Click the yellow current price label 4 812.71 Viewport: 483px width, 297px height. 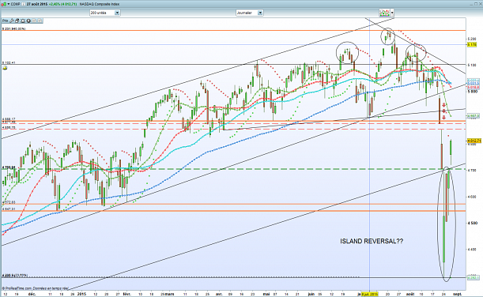tap(474, 141)
